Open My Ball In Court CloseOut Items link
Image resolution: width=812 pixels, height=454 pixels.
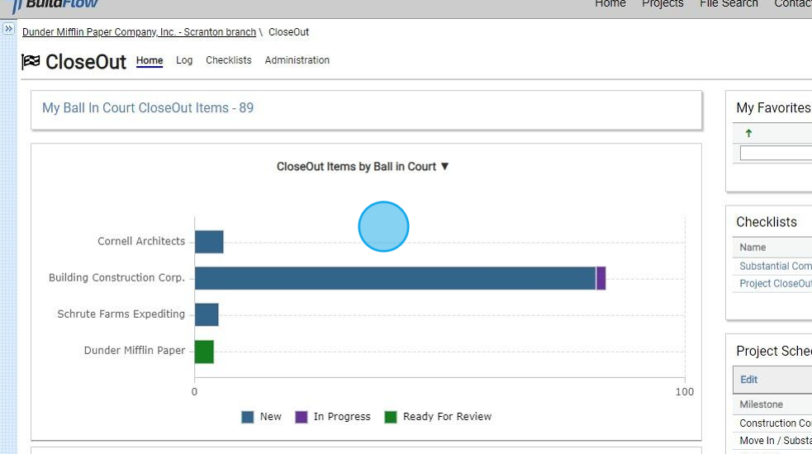(x=148, y=107)
